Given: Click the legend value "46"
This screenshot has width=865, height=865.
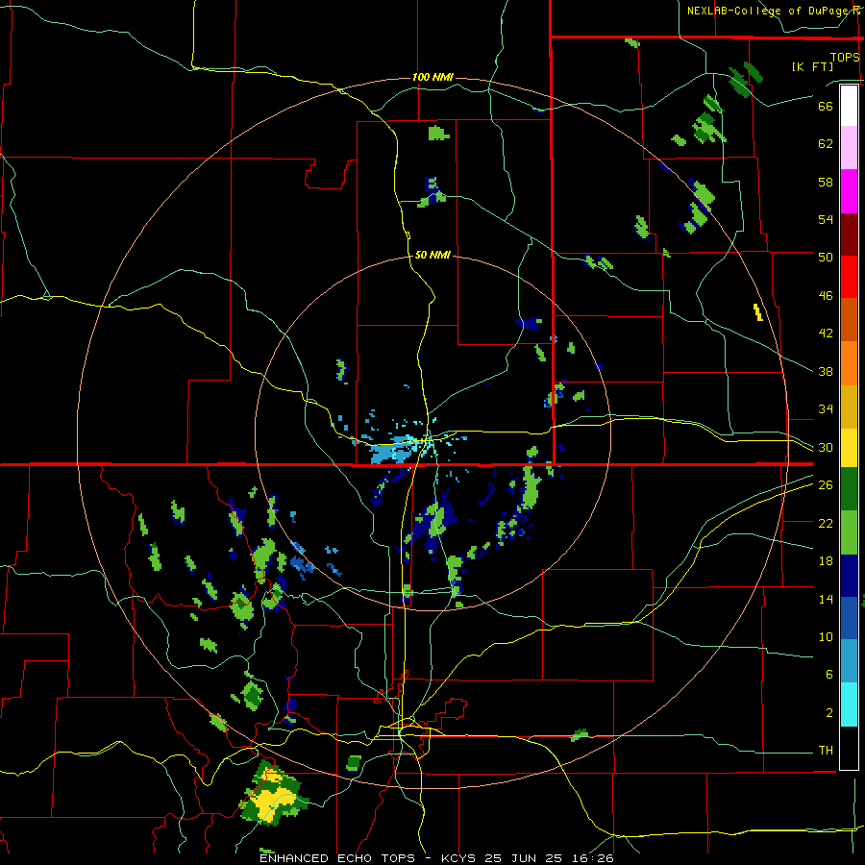Looking at the screenshot, I should coord(826,296).
